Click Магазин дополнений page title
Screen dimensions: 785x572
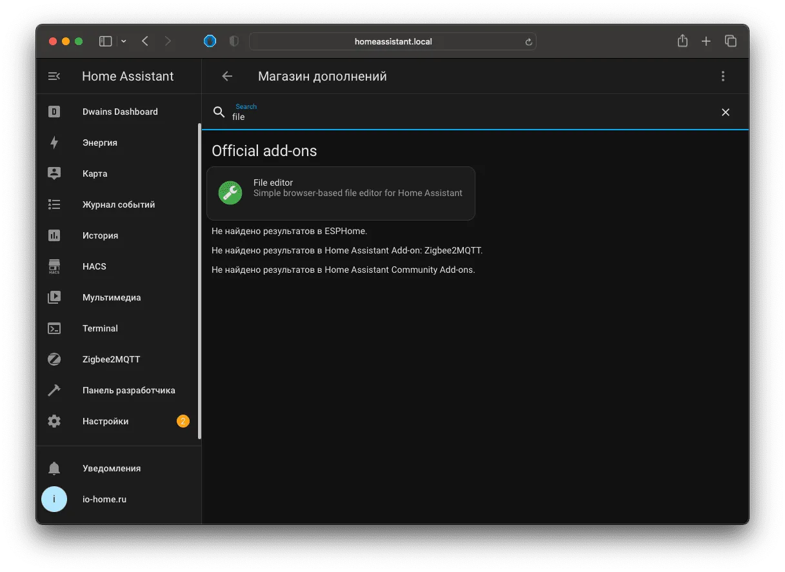click(x=323, y=76)
